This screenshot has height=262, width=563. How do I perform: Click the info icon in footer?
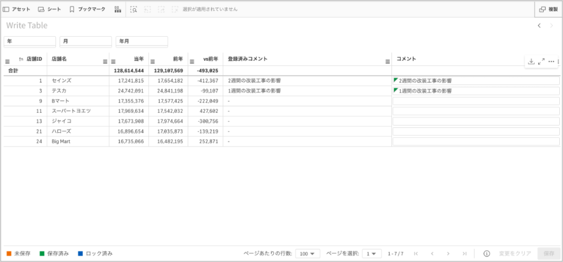click(x=487, y=253)
